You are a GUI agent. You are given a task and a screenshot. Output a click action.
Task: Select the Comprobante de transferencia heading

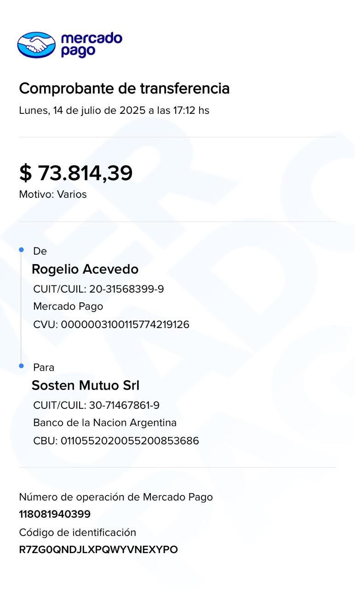click(x=124, y=88)
